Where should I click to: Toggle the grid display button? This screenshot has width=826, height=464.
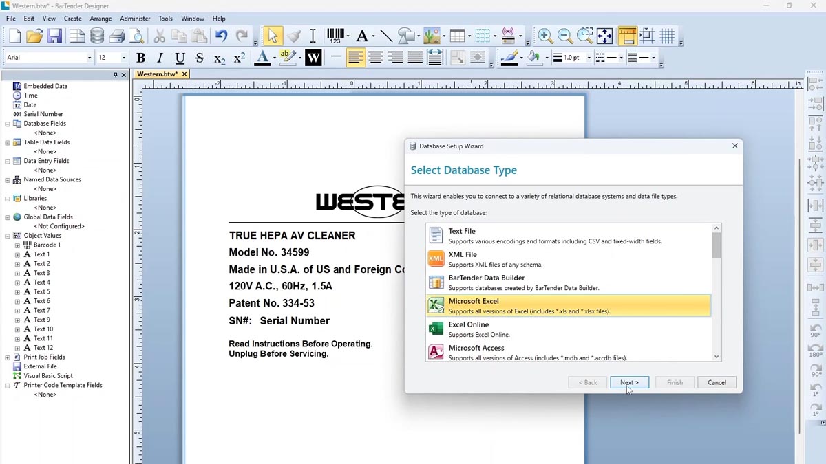pos(667,36)
